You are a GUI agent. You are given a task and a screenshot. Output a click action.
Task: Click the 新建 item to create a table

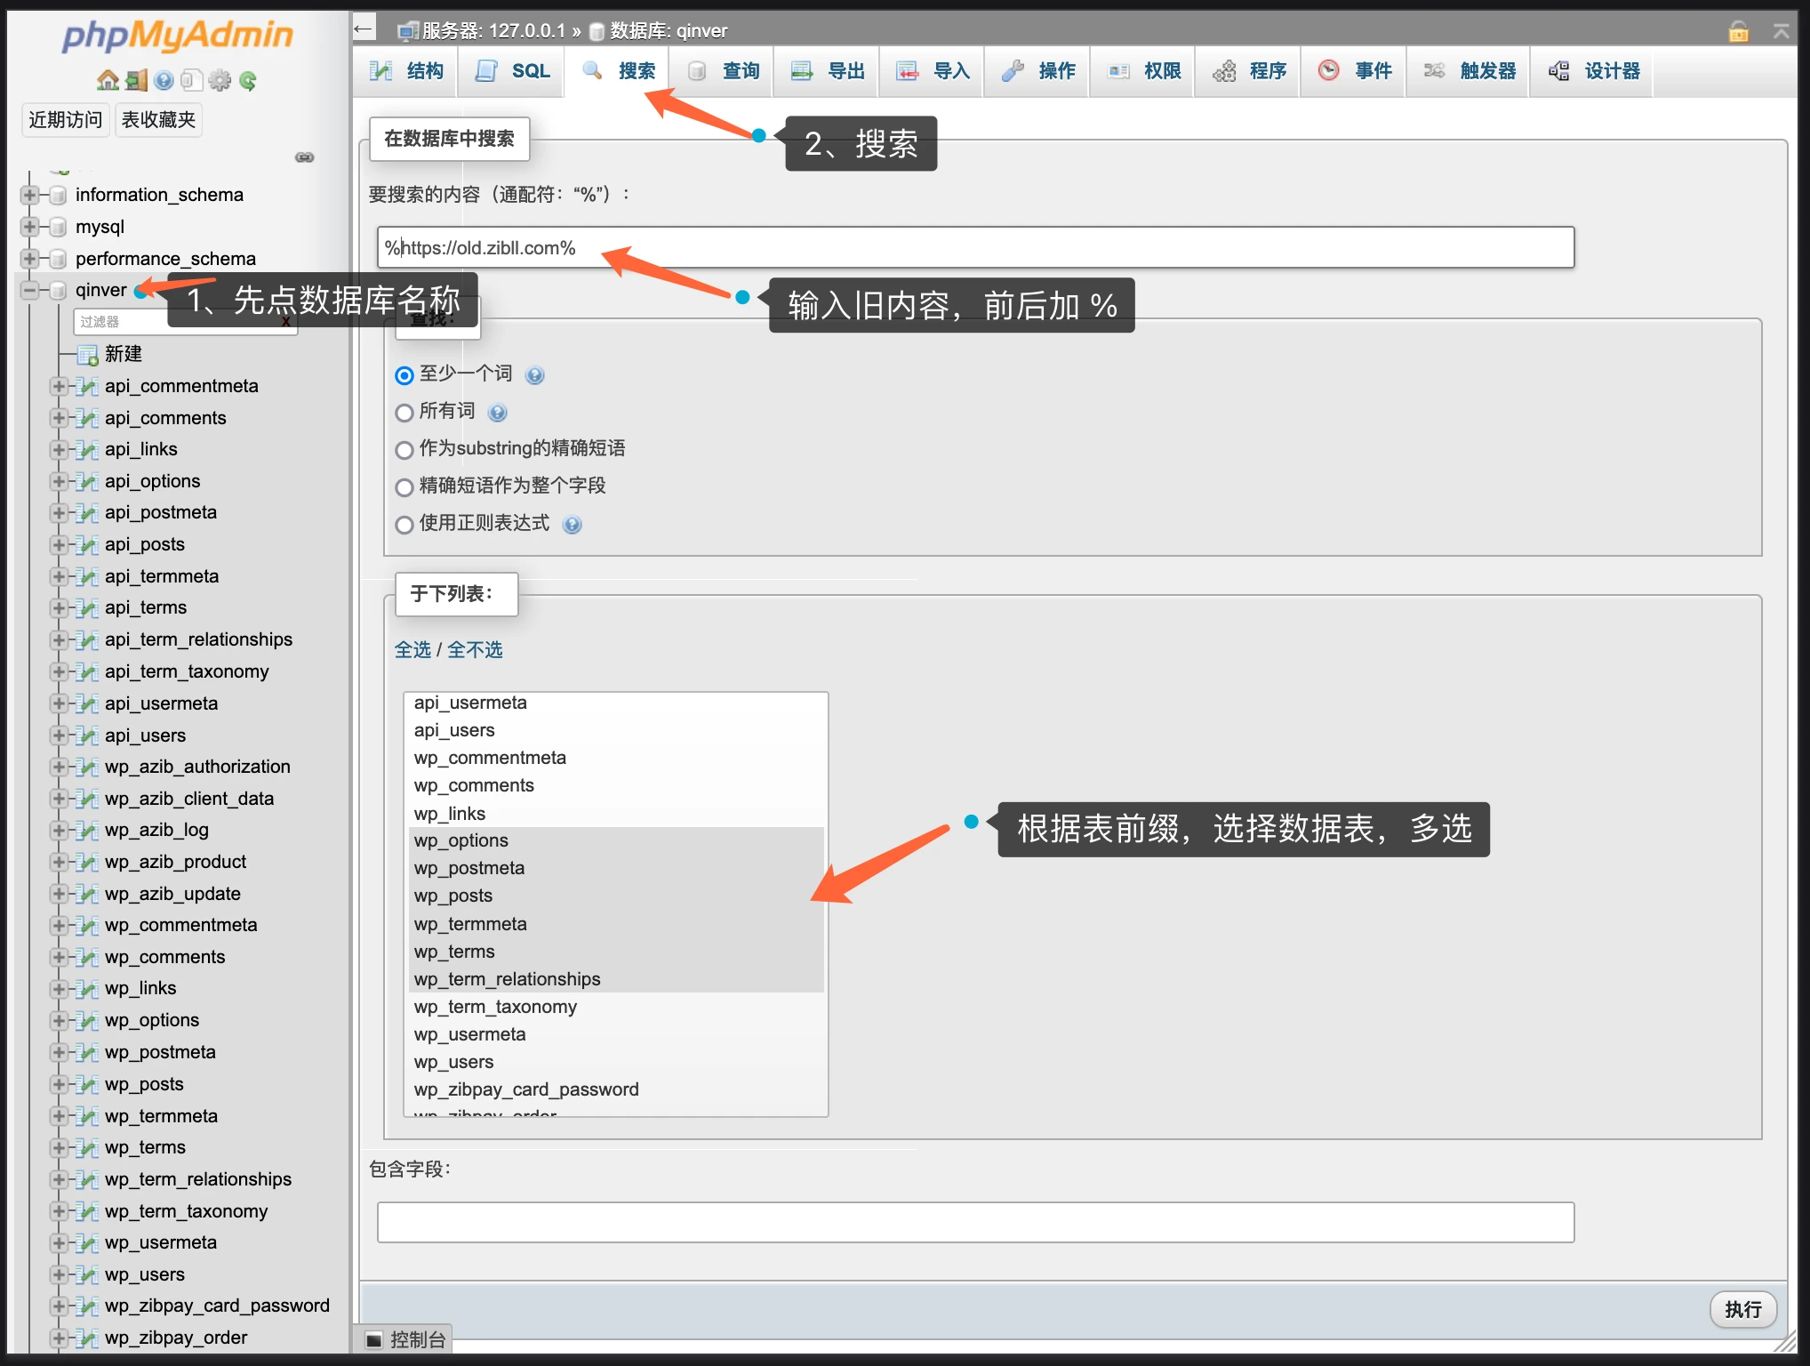coord(122,354)
